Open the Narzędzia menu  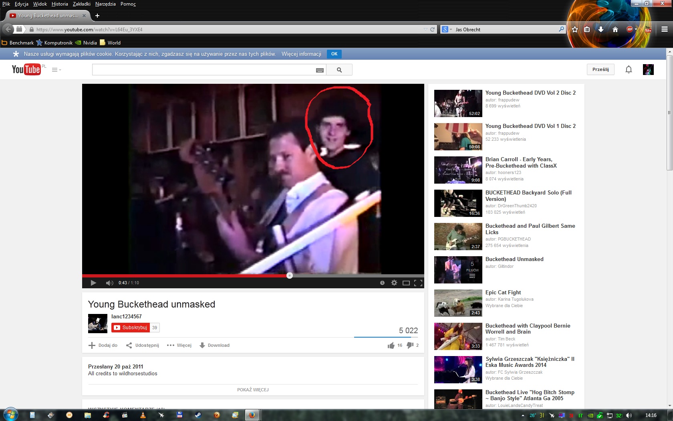[x=105, y=4]
